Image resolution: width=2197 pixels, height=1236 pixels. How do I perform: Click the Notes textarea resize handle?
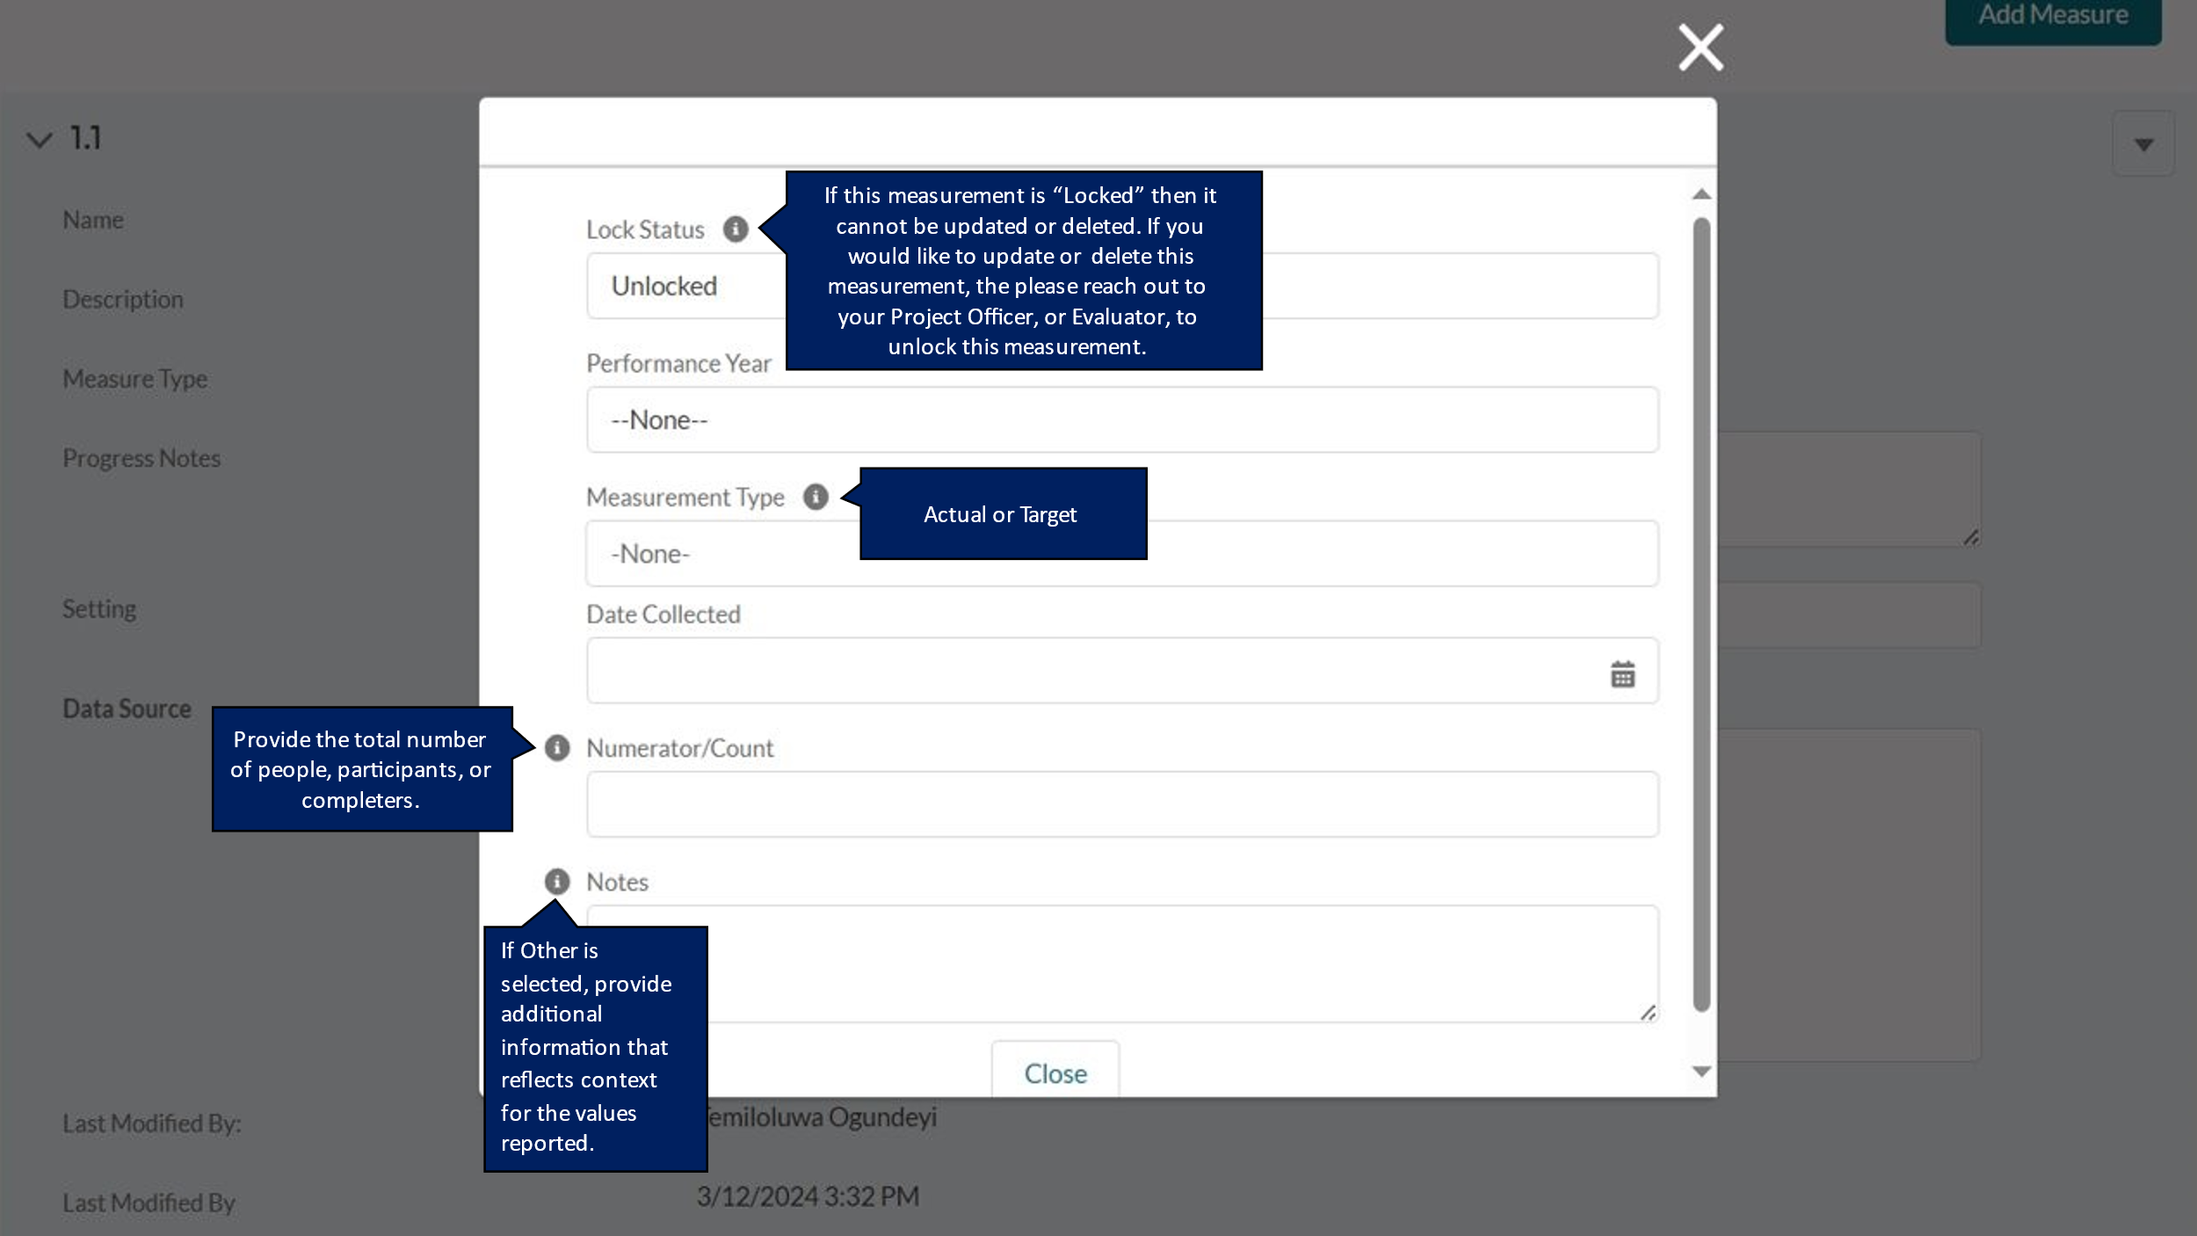tap(1648, 1014)
